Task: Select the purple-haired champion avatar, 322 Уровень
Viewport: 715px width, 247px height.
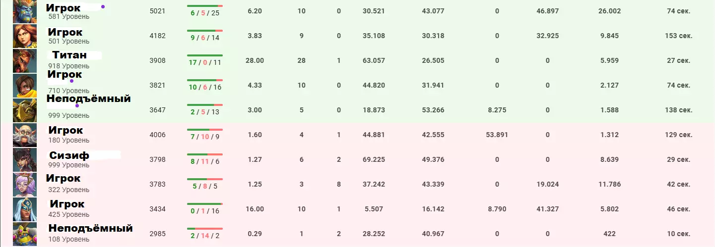Action: point(25,184)
